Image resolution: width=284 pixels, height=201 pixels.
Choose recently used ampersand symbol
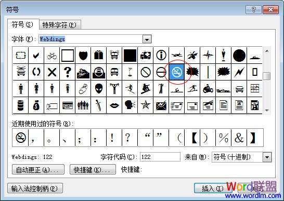(239, 138)
